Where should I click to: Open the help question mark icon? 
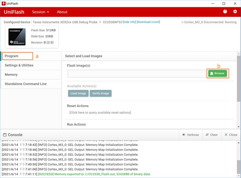225,12
